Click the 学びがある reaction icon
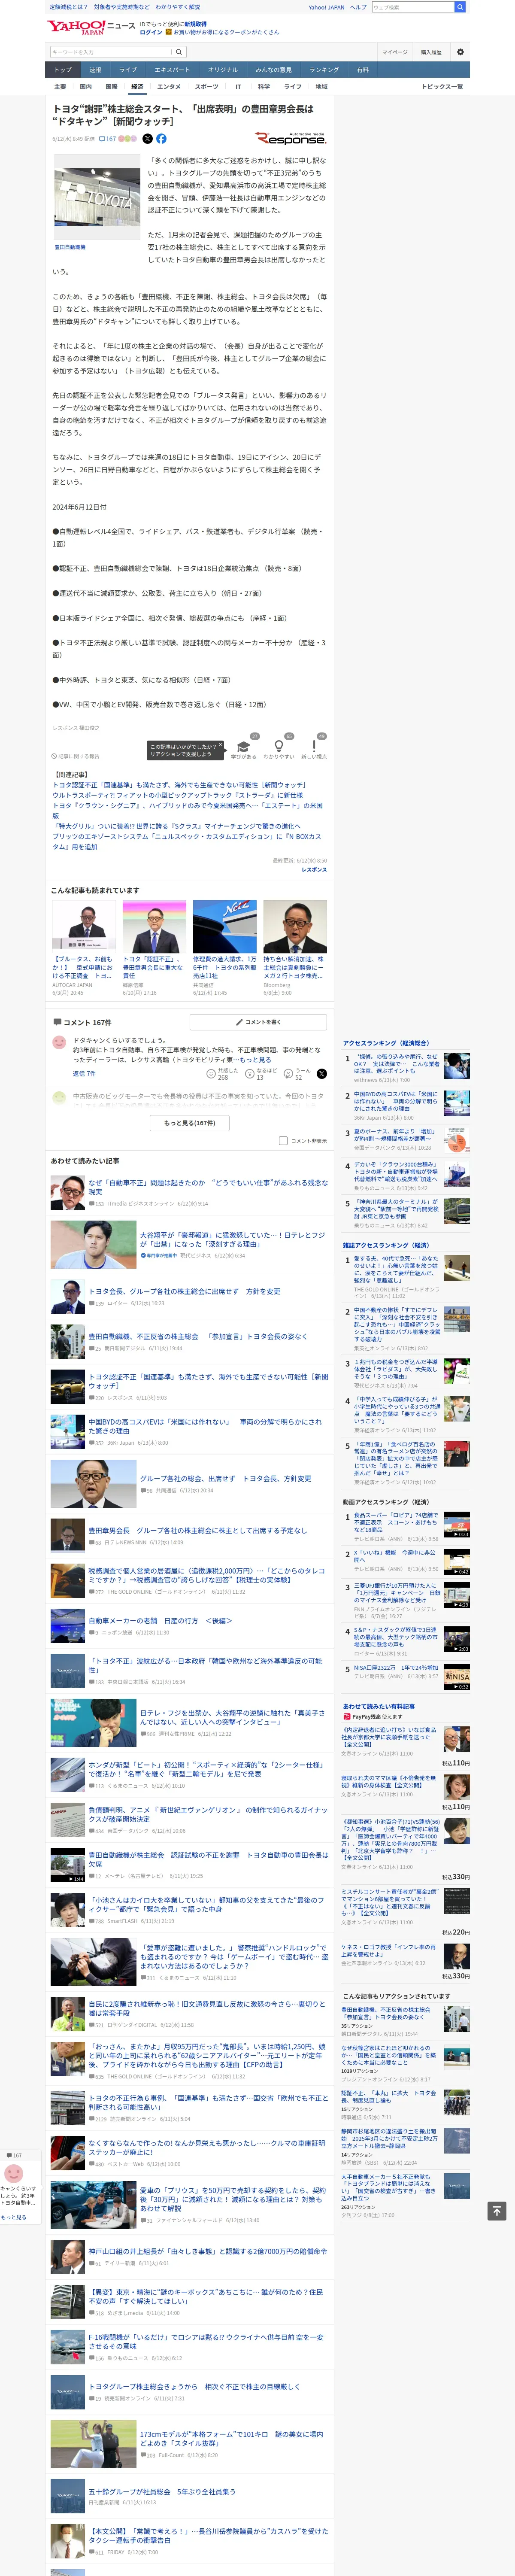Image resolution: width=515 pixels, height=2576 pixels. tap(243, 746)
